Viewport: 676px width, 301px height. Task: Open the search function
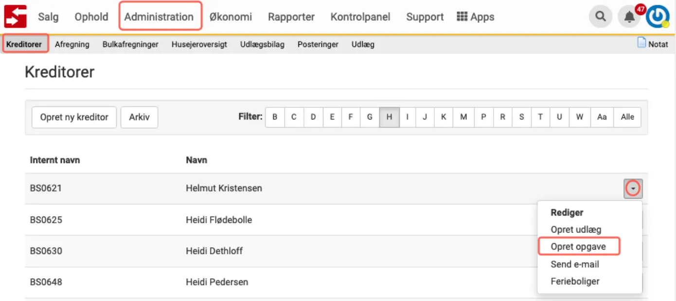point(600,16)
